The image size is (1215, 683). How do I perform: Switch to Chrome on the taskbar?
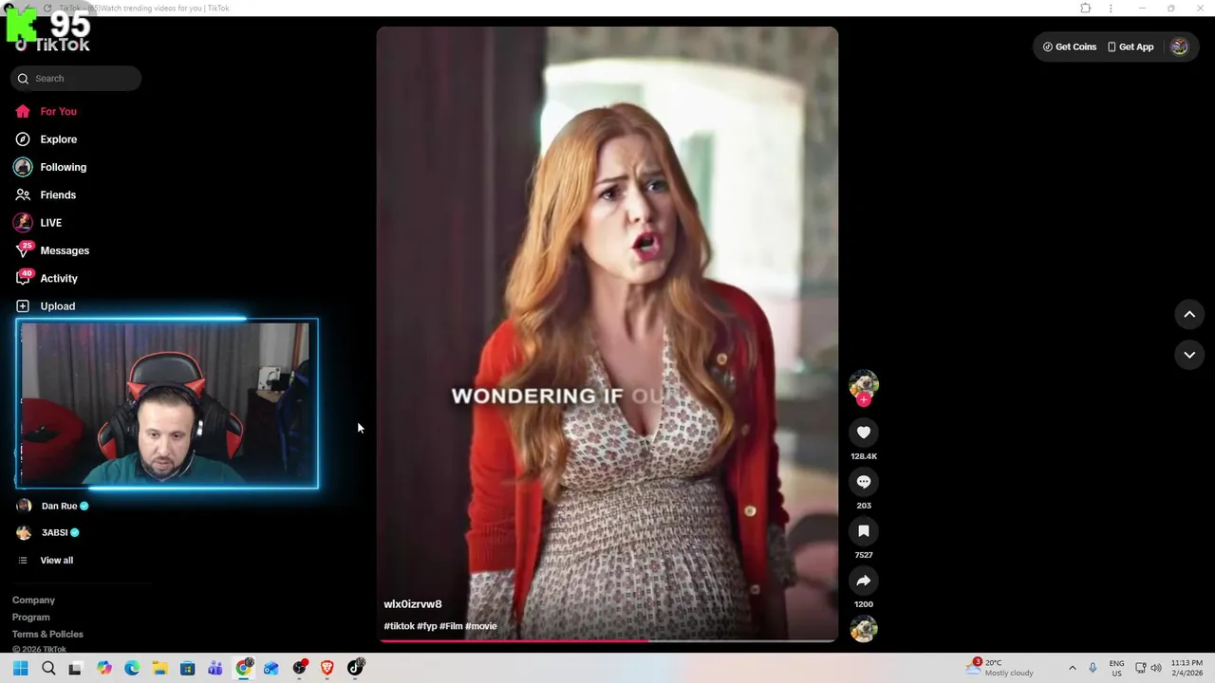coord(244,668)
